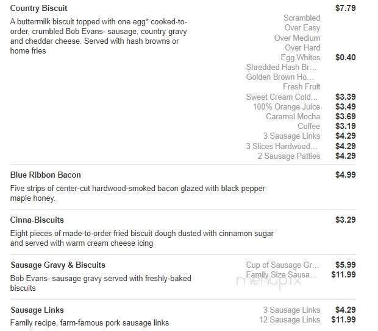378x331 pixels.
Task: Open the Cinna-Biscuits menu item
Action: point(37,220)
